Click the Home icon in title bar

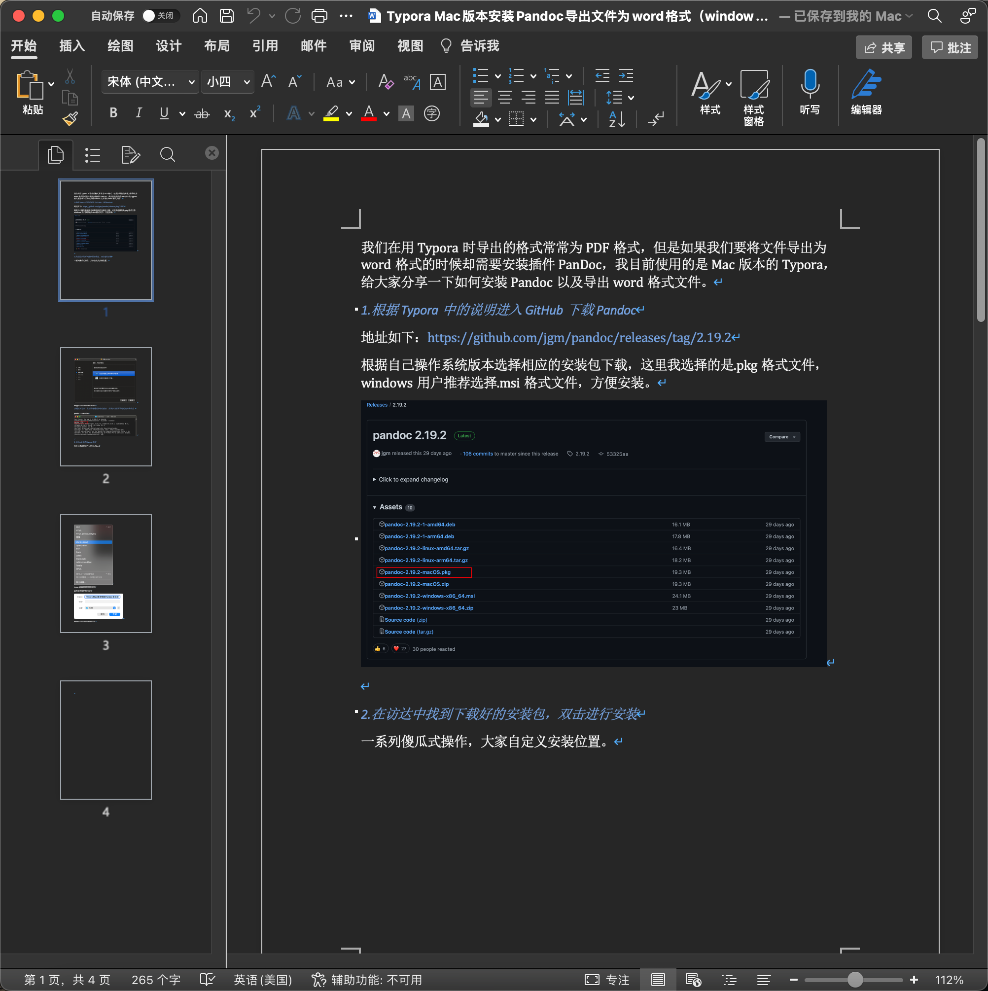(200, 16)
